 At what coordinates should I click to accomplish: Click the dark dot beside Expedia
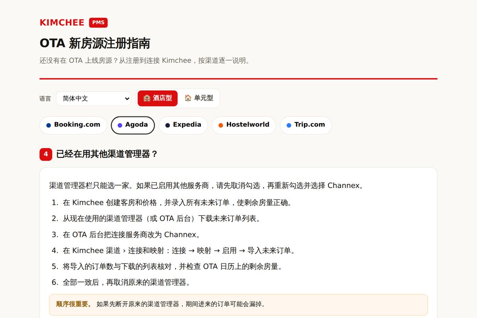167,125
